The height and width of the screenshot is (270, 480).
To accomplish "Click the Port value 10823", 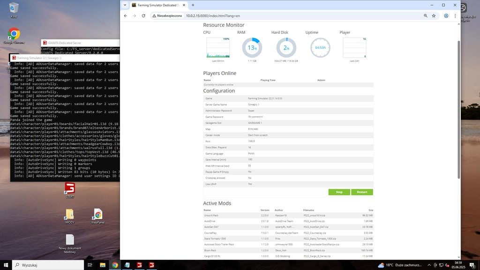I will tap(251, 141).
